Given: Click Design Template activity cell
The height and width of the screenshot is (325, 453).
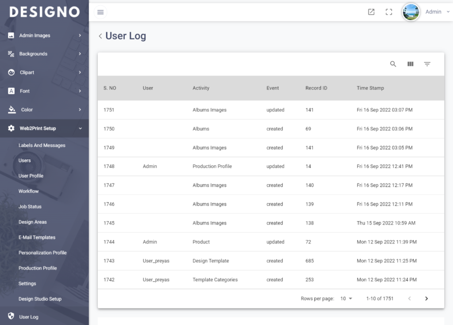Looking at the screenshot, I should (x=211, y=261).
